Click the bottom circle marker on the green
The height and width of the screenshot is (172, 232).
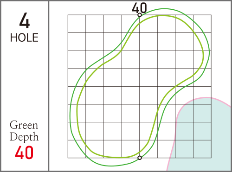pos(140,158)
